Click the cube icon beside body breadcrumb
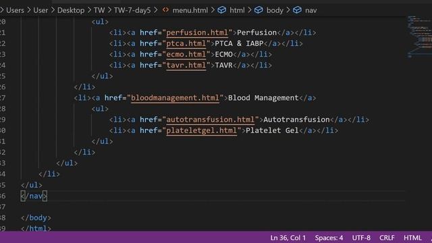This screenshot has width=432, height=243. click(x=259, y=10)
